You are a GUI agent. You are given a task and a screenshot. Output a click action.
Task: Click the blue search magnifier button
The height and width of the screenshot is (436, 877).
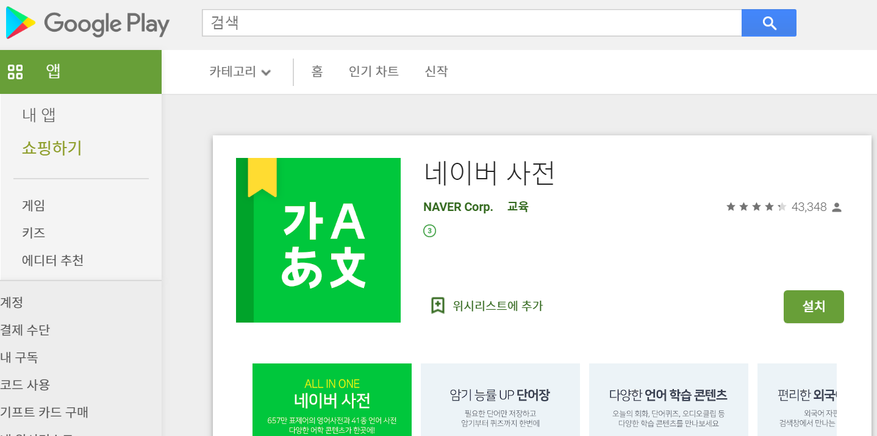(x=769, y=23)
